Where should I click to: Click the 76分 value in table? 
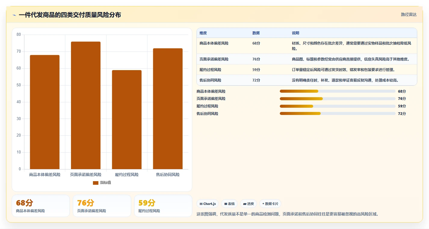256,59
